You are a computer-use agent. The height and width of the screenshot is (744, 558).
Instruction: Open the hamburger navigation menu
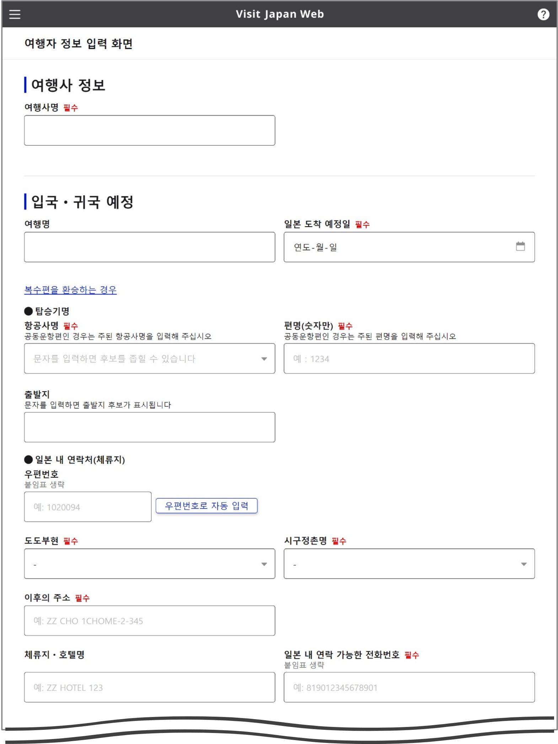(x=14, y=14)
